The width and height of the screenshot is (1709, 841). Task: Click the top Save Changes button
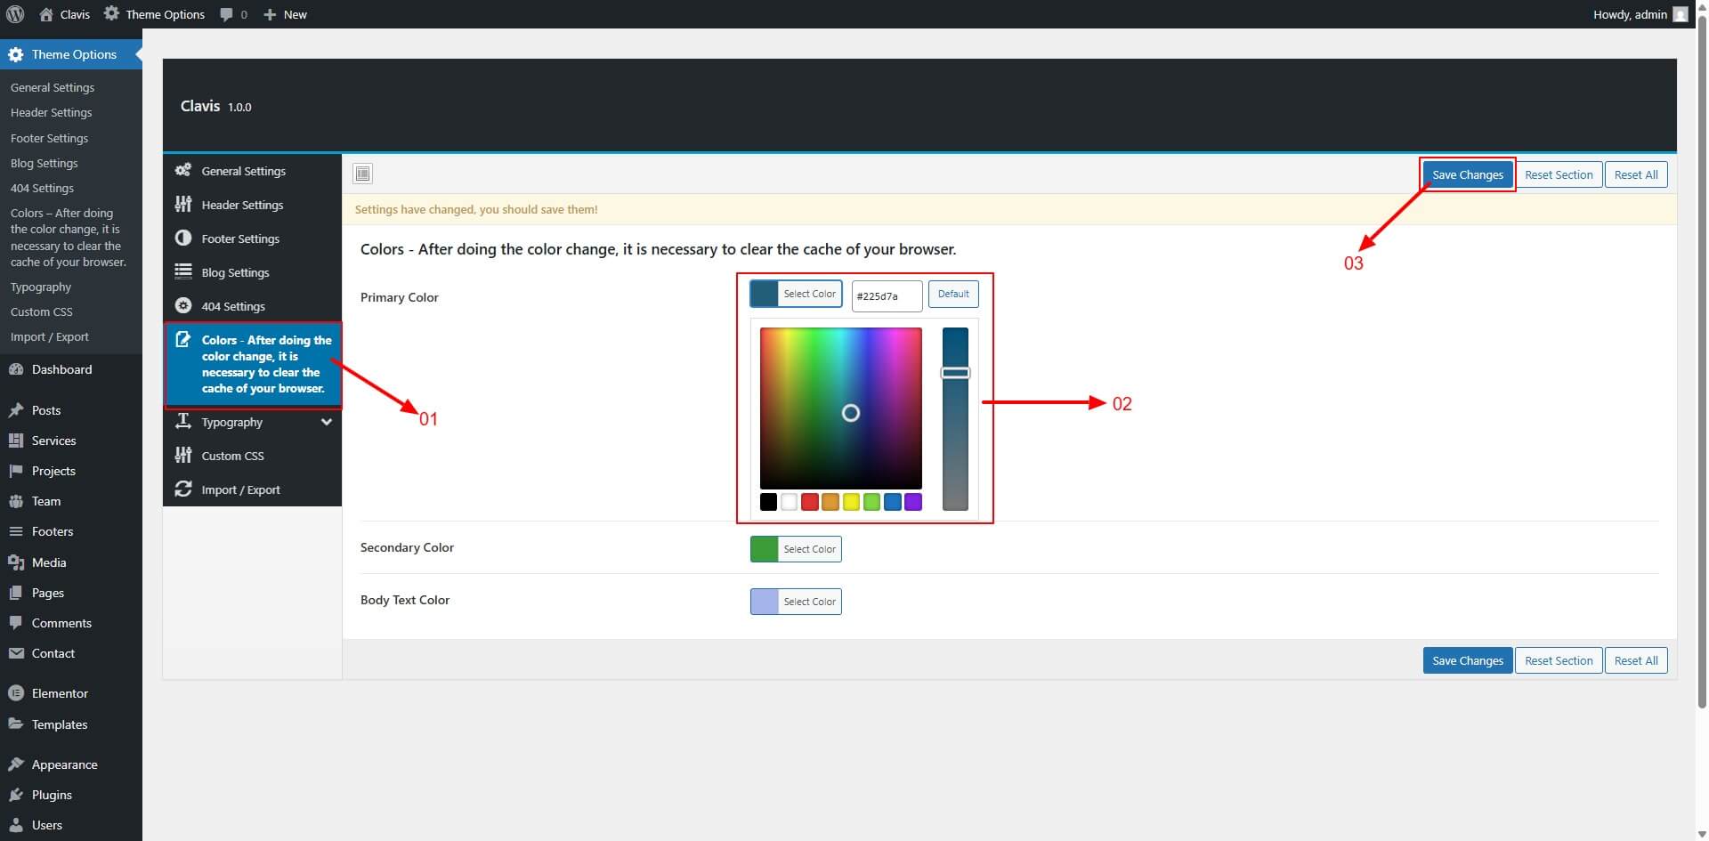(x=1467, y=174)
